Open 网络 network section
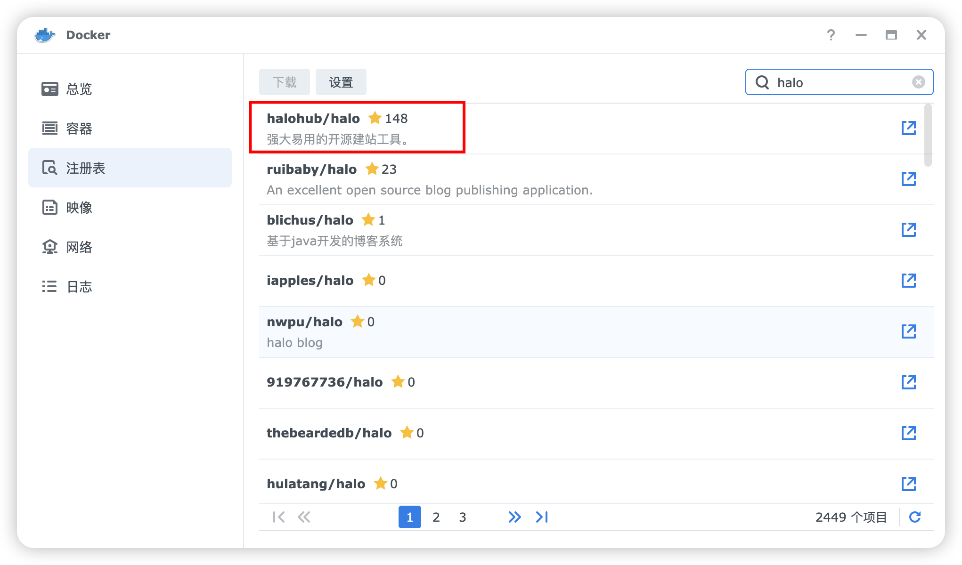The height and width of the screenshot is (565, 962). 130,247
